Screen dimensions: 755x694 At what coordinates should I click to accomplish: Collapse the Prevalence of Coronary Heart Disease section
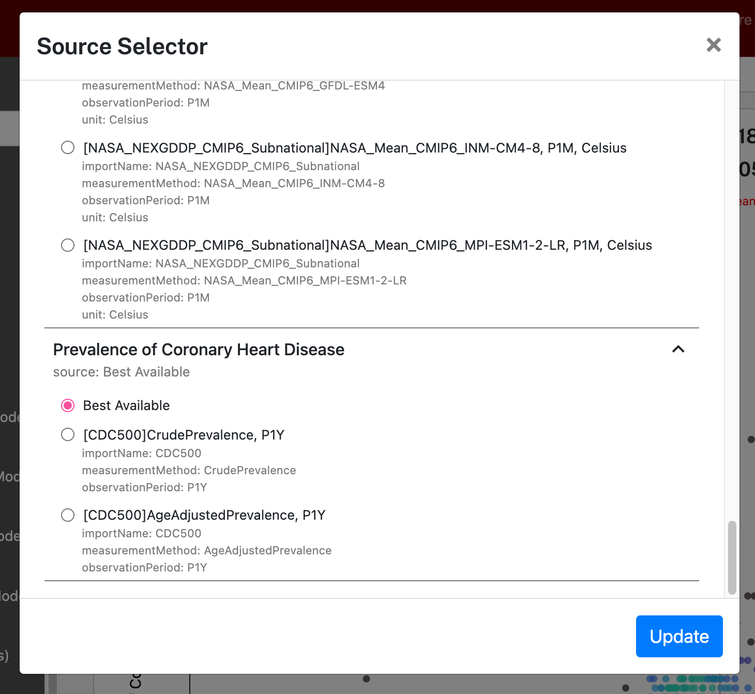[678, 350]
